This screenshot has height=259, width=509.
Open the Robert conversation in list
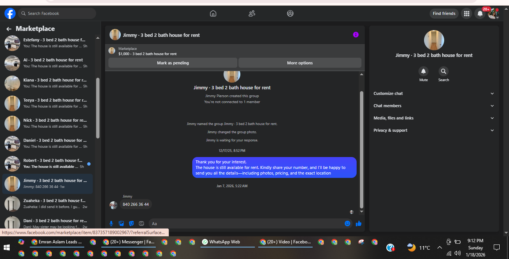[48, 163]
